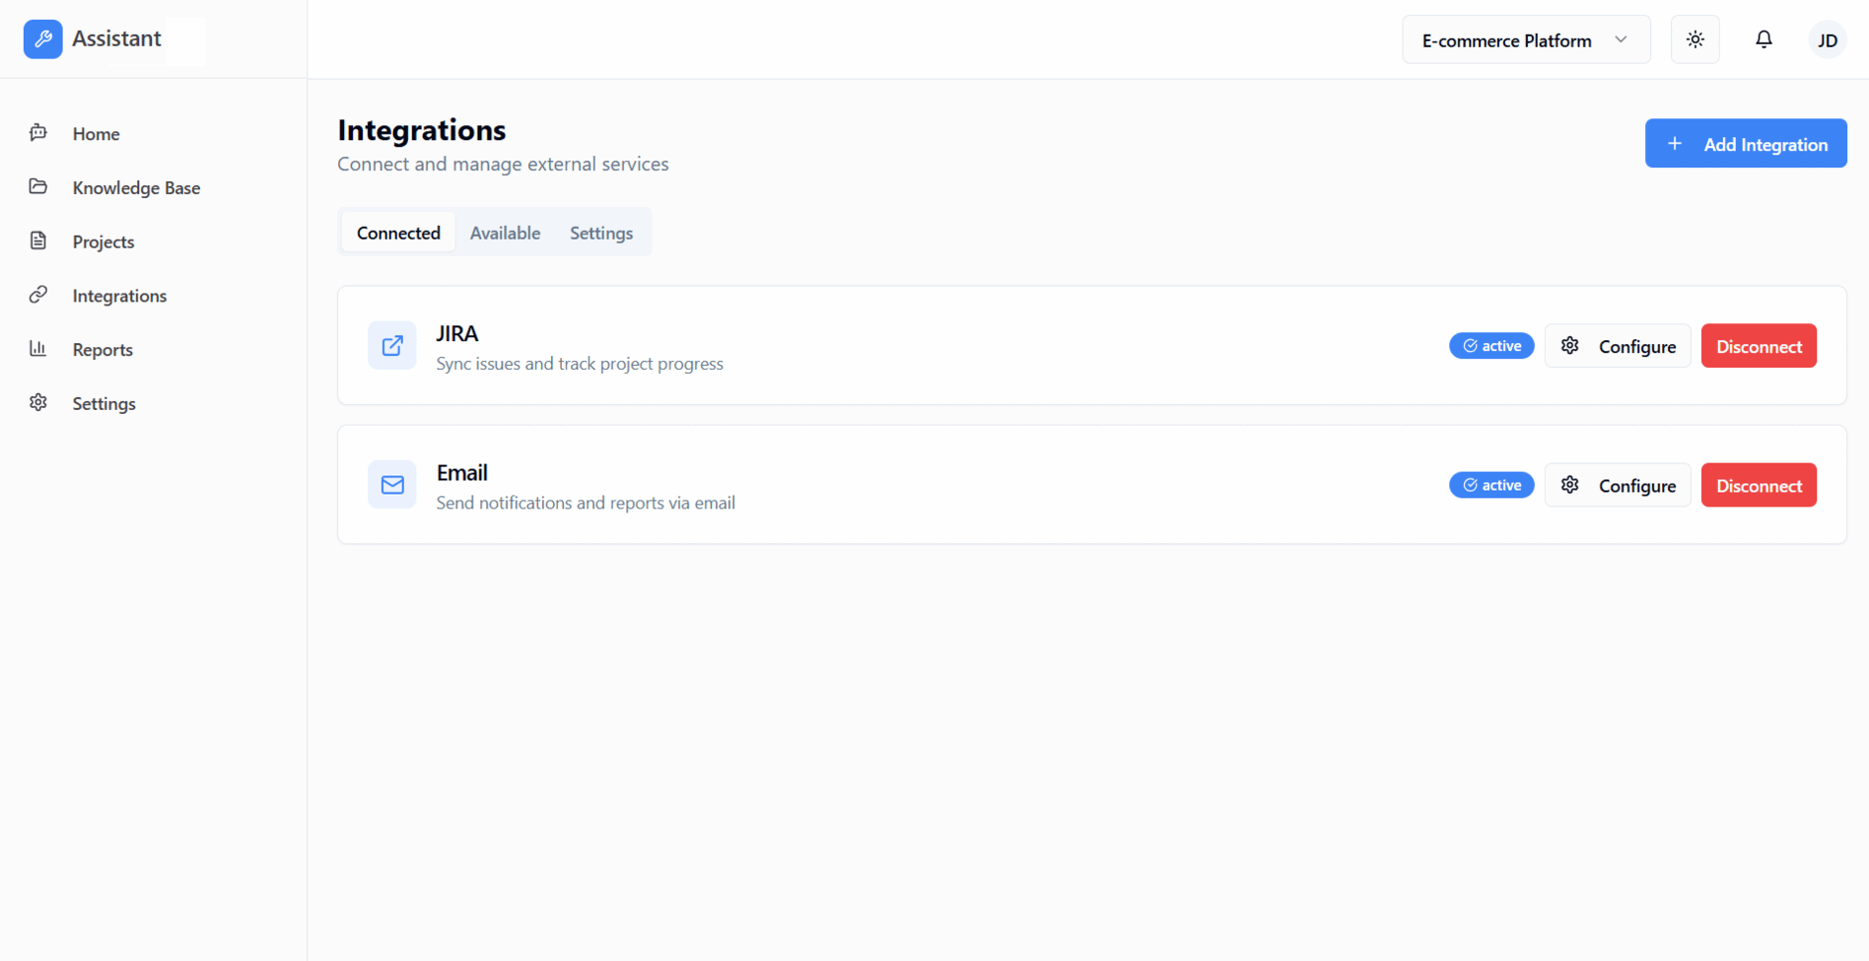Open Settings in the sidebar
1869x961 pixels.
coord(104,403)
